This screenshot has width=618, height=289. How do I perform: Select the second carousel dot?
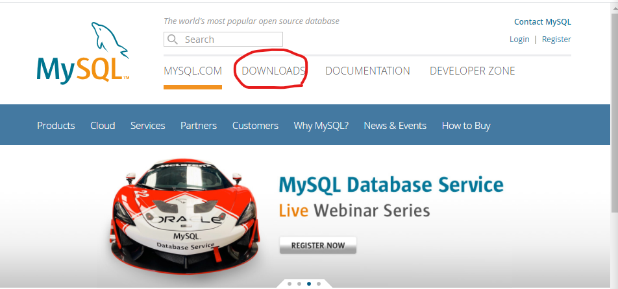pyautogui.click(x=299, y=284)
